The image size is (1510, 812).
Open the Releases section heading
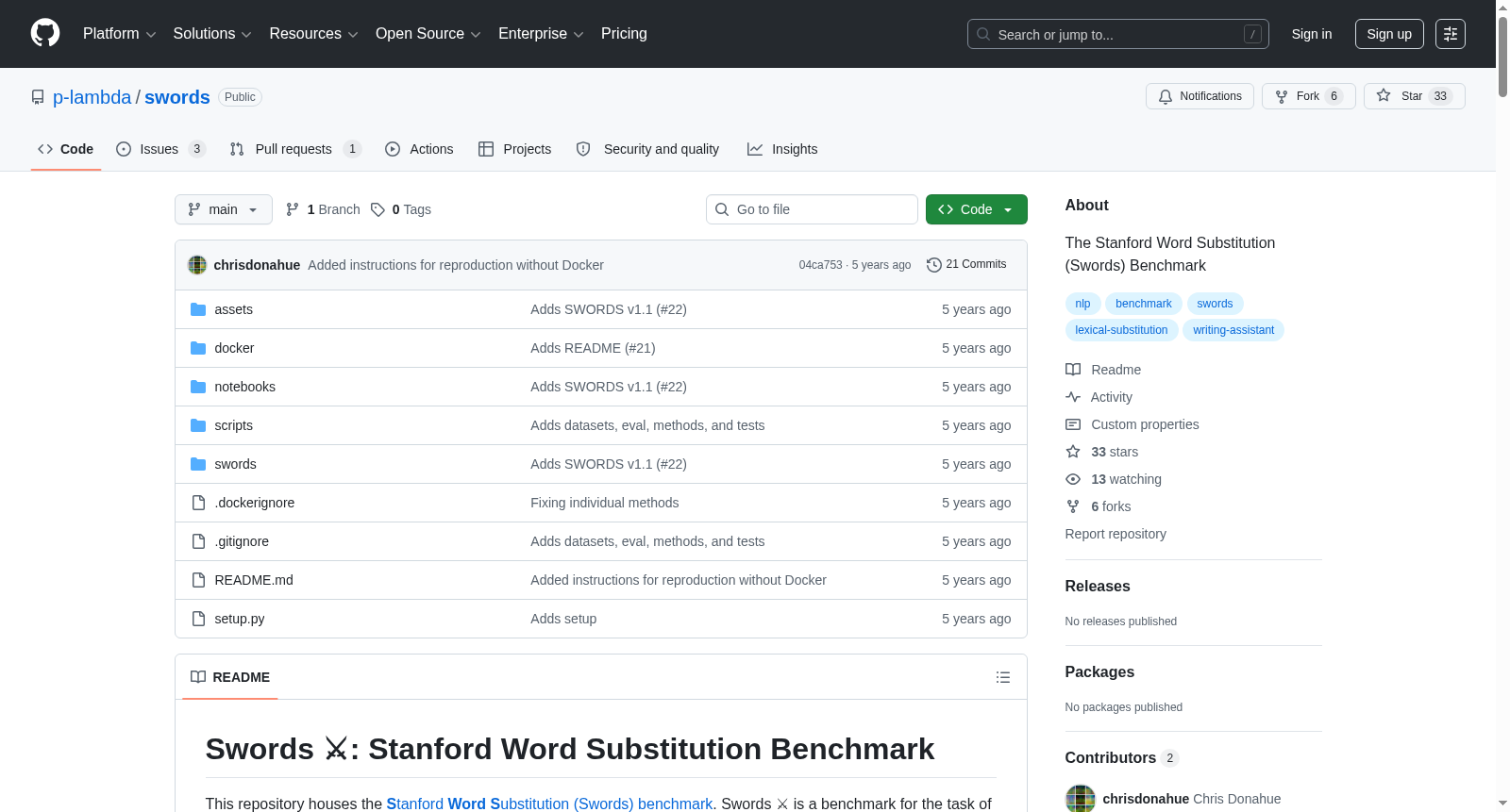tap(1098, 586)
